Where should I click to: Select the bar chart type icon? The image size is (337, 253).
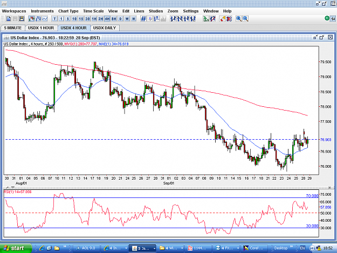pyautogui.click(x=38, y=19)
